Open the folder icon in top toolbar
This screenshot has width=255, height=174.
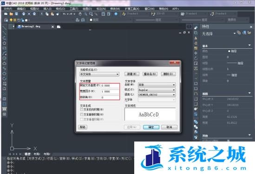tap(11, 14)
